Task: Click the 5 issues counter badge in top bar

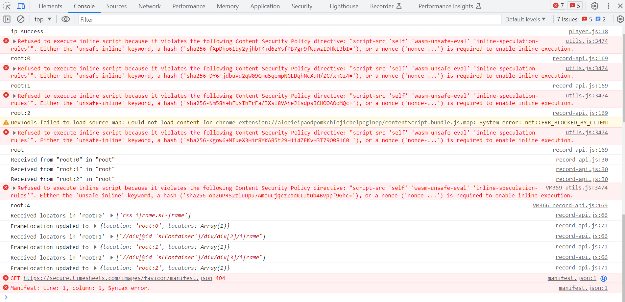Action: [575, 6]
